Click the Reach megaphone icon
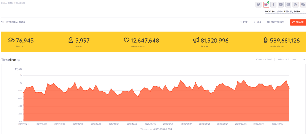This screenshot has width=308, height=136. tap(196, 40)
